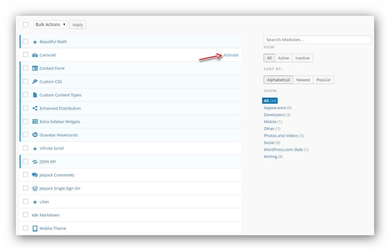This screenshot has height=251, width=390.
Task: Click the code brackets icon for Markdown
Action: (x=35, y=215)
